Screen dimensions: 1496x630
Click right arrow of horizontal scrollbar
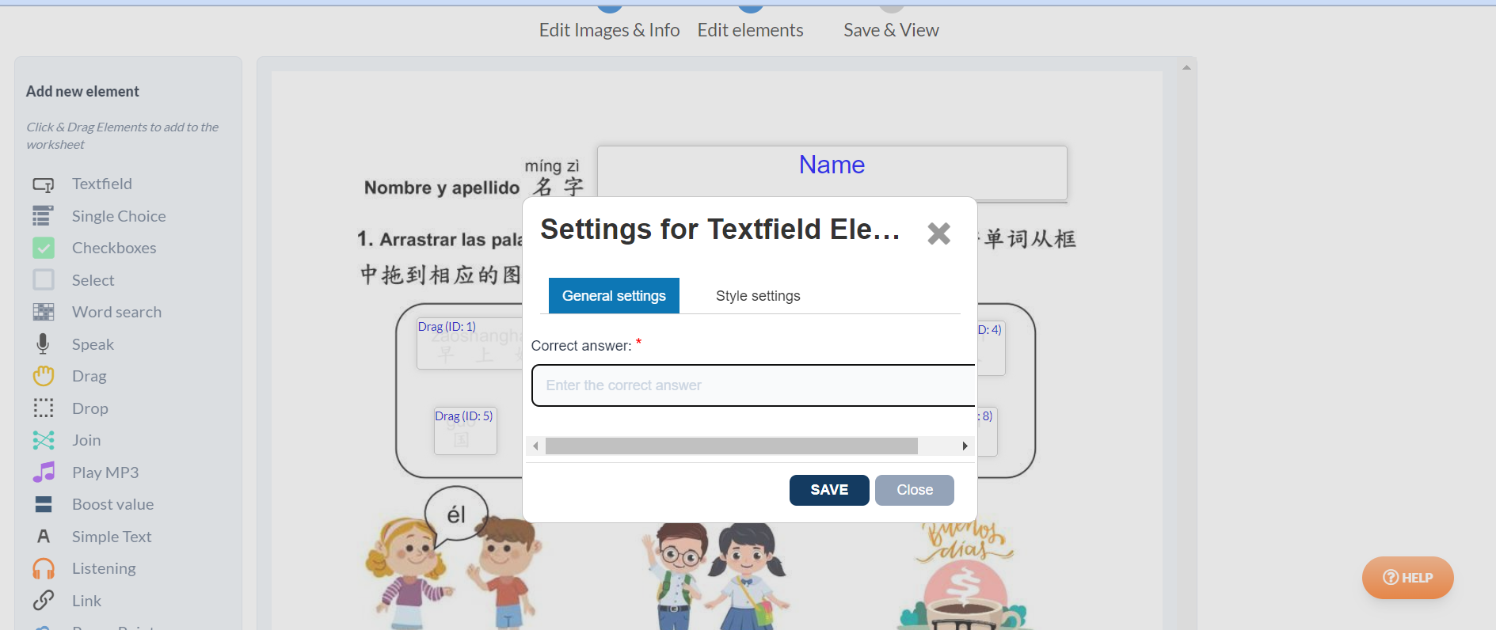[x=965, y=446]
